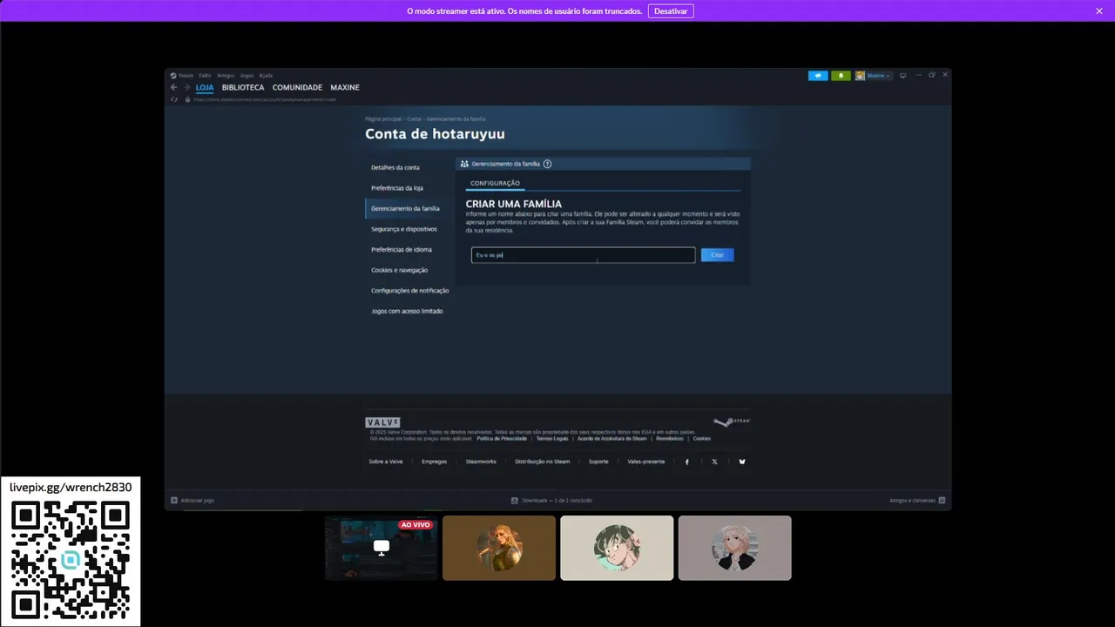Screen dimensions: 1115x627
Task: Click the Steam logo in footer
Action: pos(732,422)
